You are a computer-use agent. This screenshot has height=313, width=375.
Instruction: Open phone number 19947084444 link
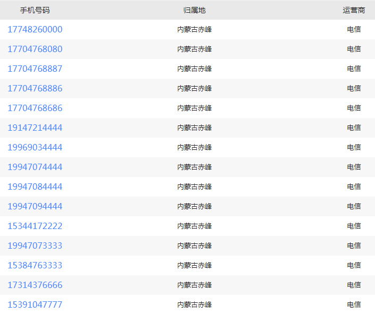(x=35, y=187)
